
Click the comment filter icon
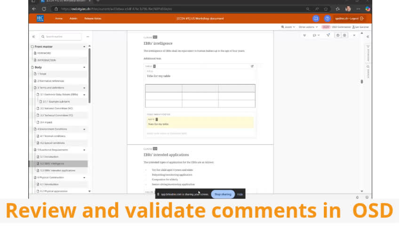click(328, 35)
